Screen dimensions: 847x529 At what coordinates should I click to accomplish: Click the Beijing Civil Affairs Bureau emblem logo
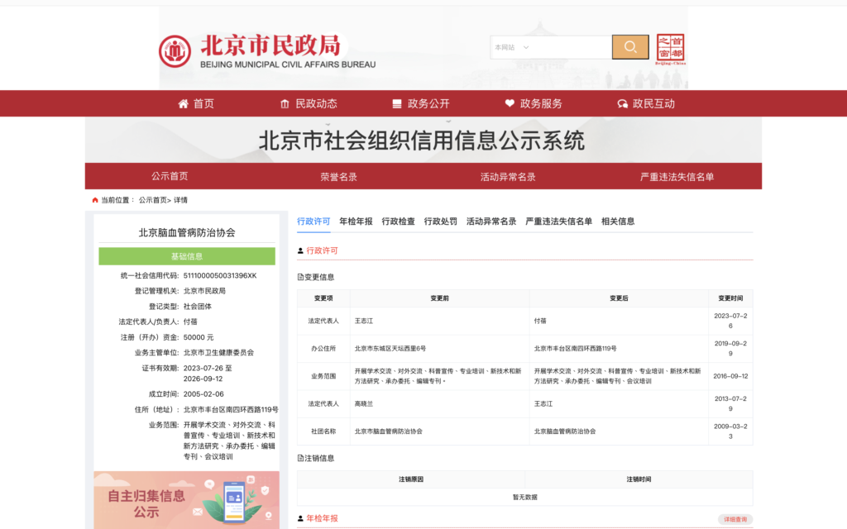(x=175, y=51)
